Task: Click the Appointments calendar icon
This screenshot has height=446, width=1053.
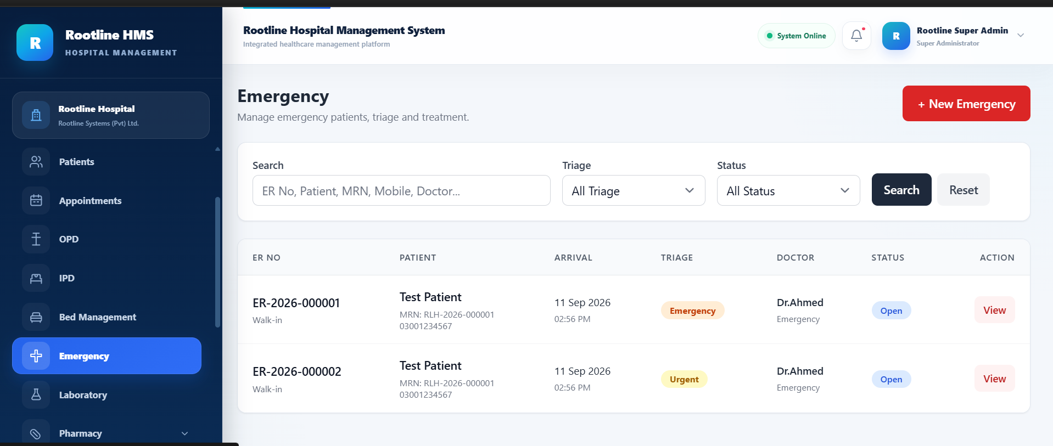Action: (36, 201)
